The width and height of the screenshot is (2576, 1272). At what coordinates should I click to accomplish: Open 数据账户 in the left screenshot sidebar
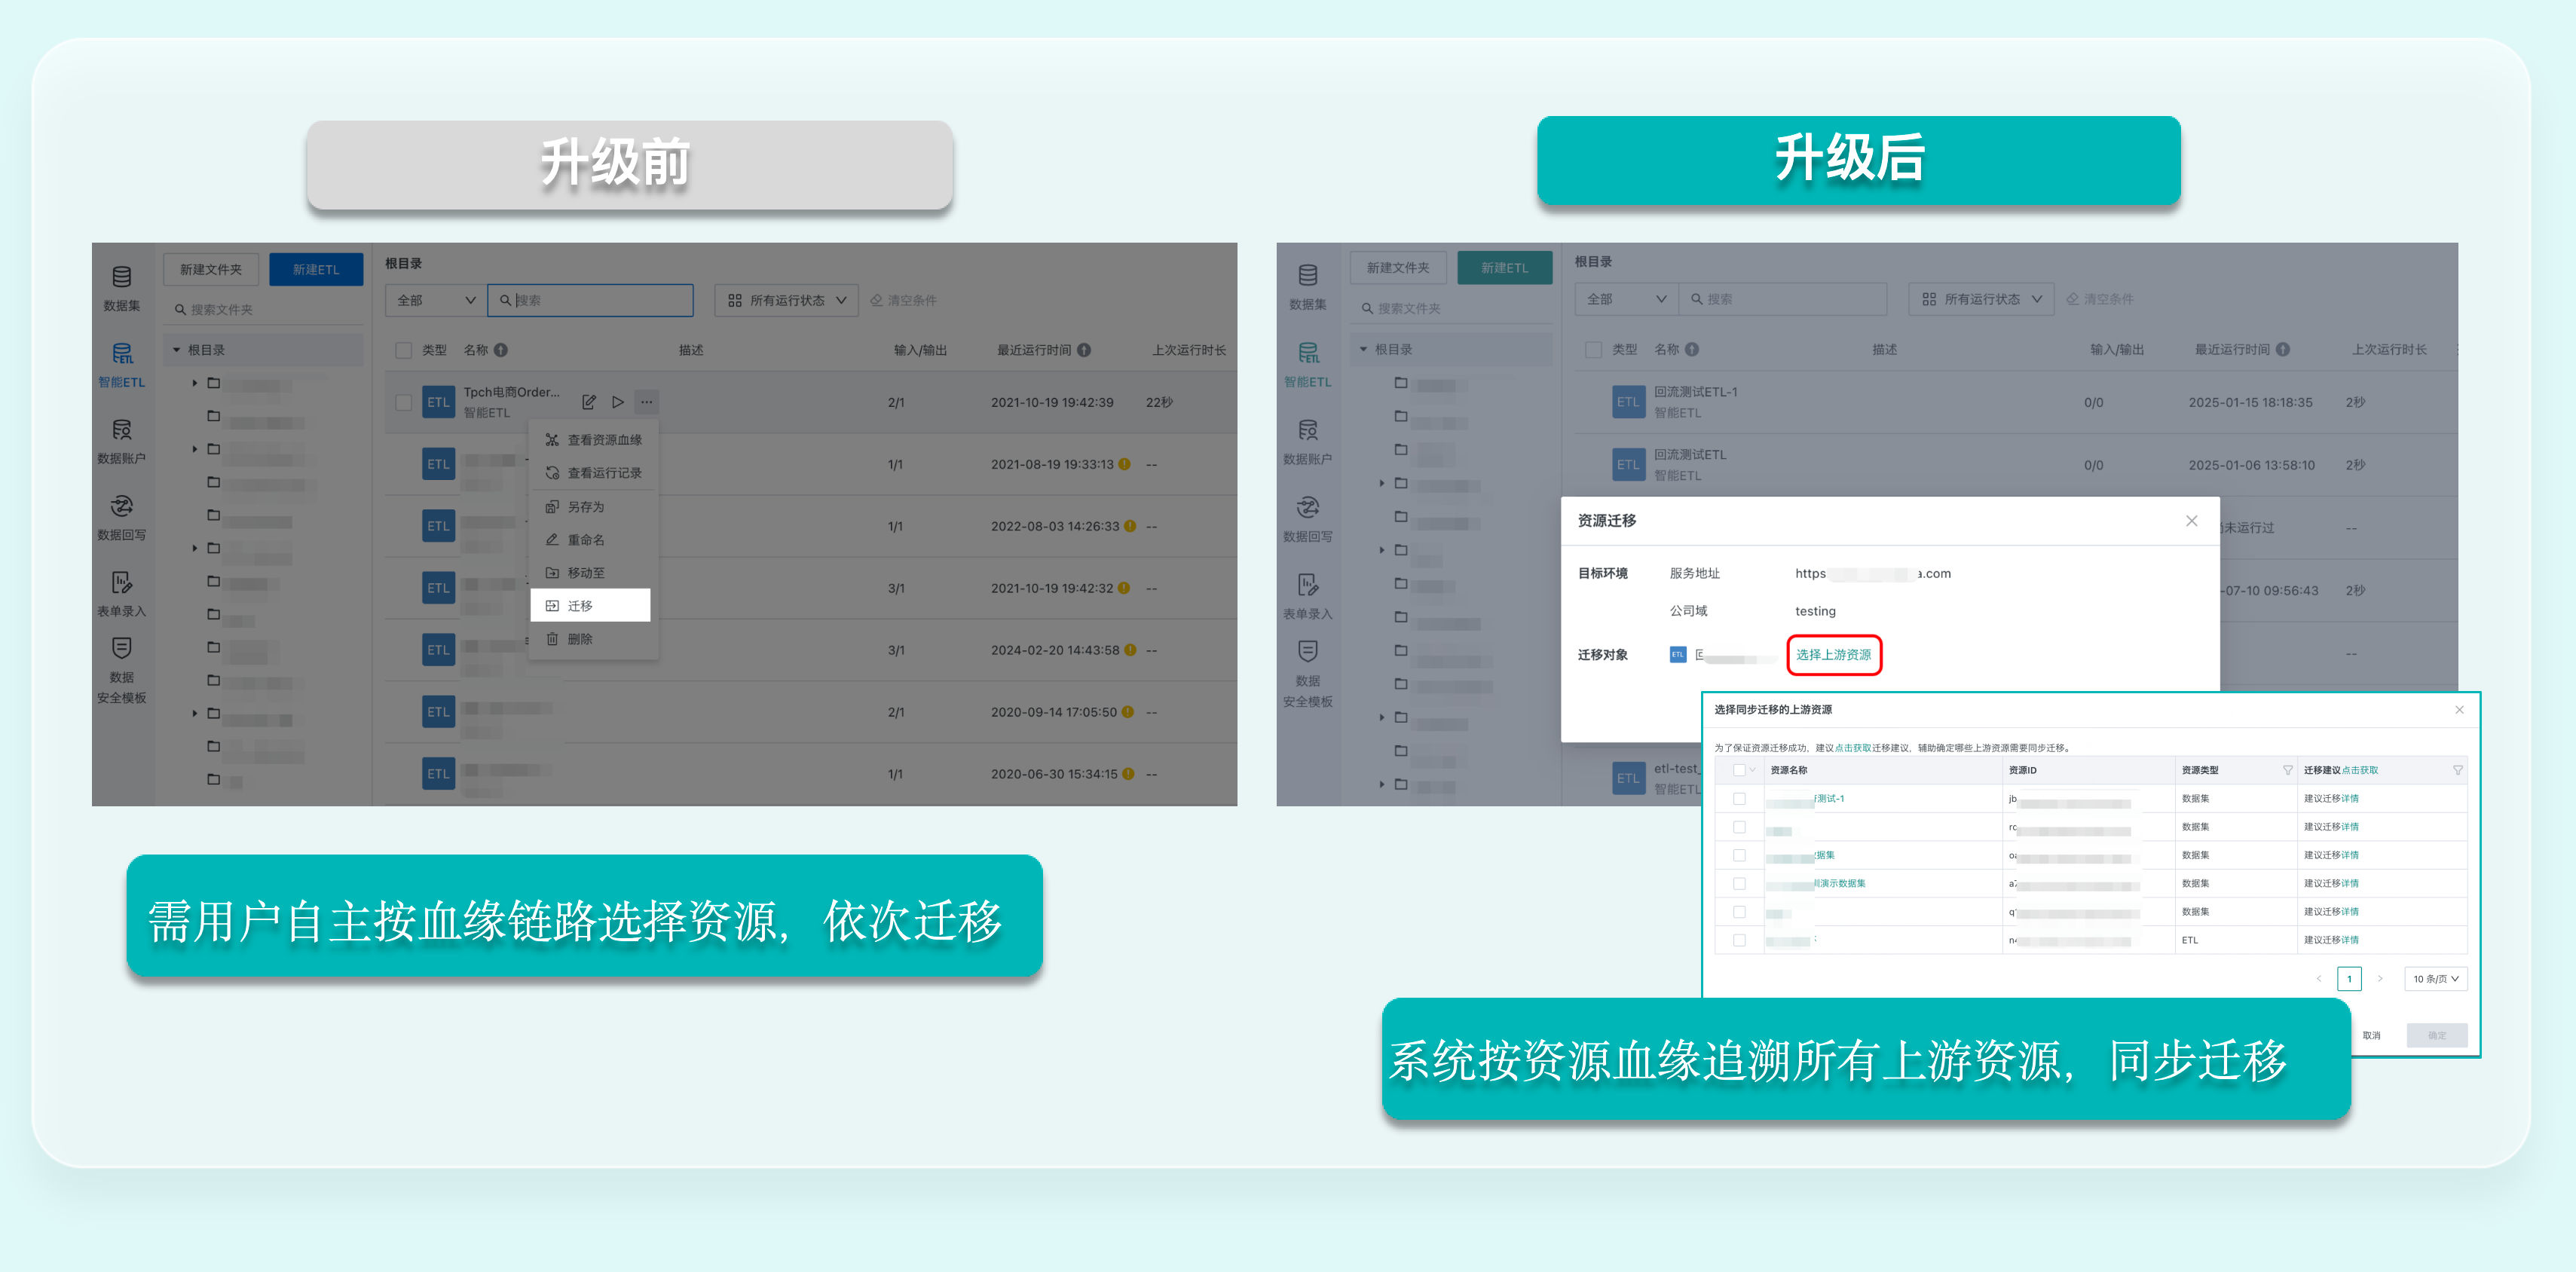[122, 441]
